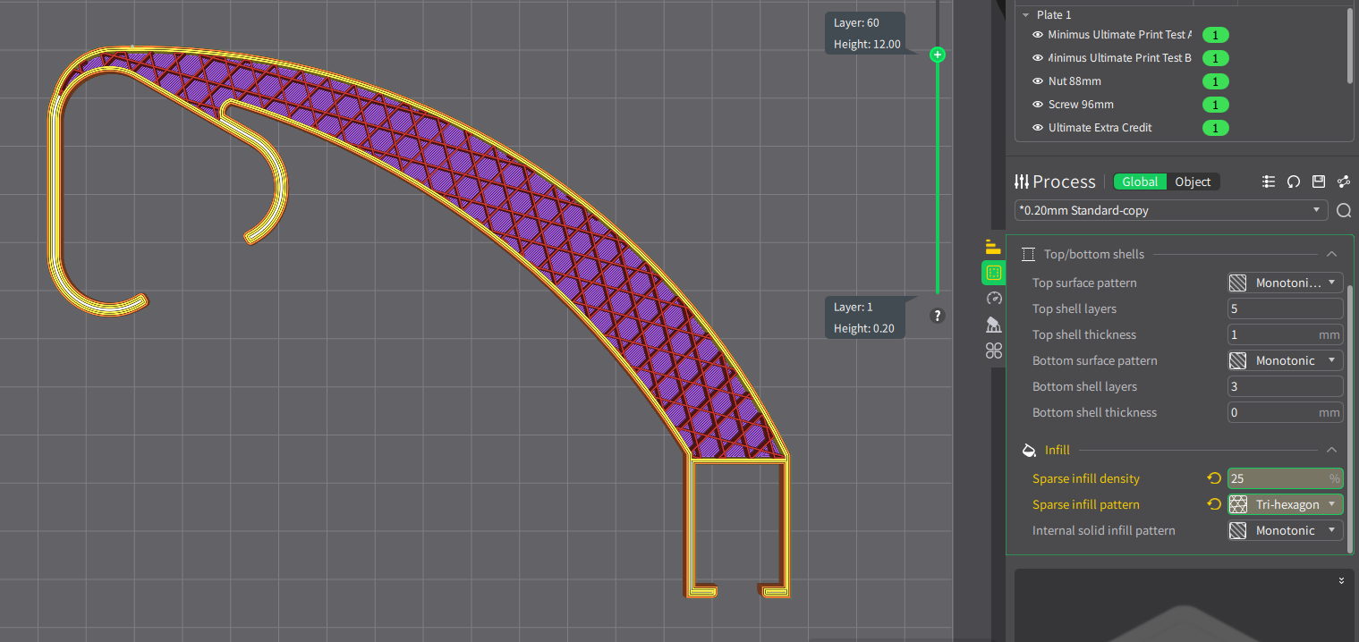Select the Strength settings tab icon
This screenshot has width=1359, height=642.
993,273
